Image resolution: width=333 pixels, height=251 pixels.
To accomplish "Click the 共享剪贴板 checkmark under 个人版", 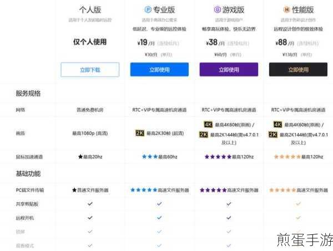I will (90, 204).
